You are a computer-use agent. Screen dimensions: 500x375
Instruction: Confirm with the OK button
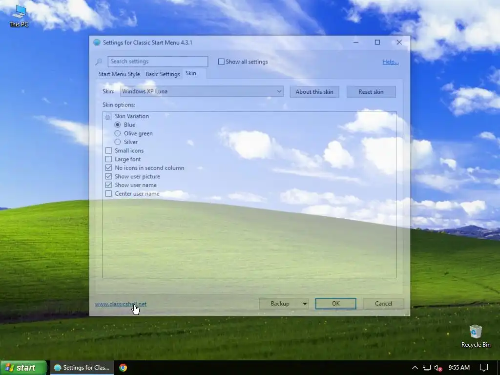click(335, 304)
